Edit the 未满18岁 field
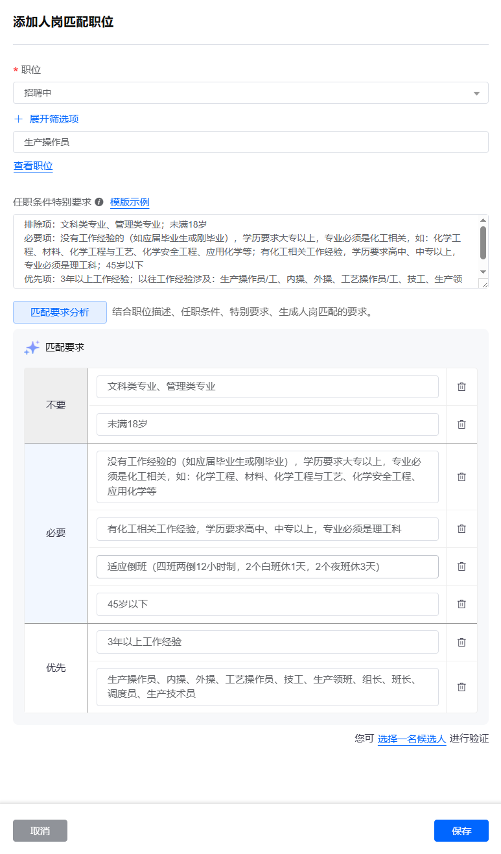The width and height of the screenshot is (501, 854). click(268, 424)
